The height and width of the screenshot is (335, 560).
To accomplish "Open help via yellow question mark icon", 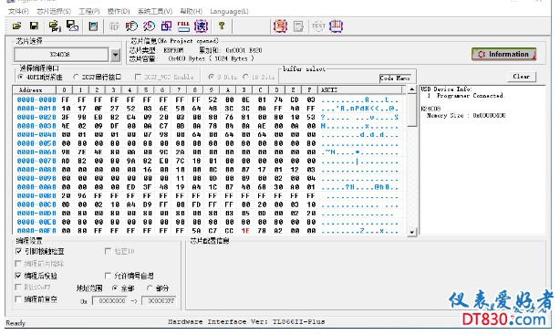I will click(222, 26).
